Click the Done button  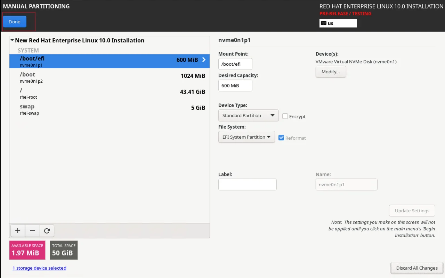pos(15,22)
